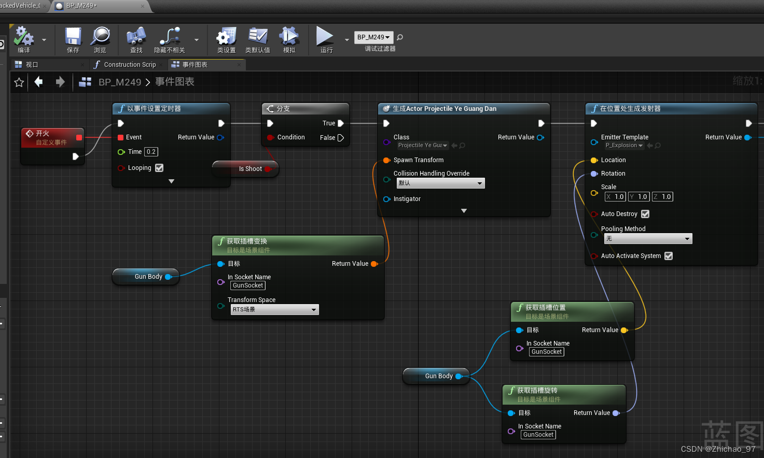Toggle the Auto Activate System checkbox
The image size is (764, 458).
tap(669, 256)
